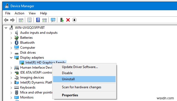This screenshot has height=101, width=177.
Task: Select the Keyboards label
Action: click(x=28, y=87)
